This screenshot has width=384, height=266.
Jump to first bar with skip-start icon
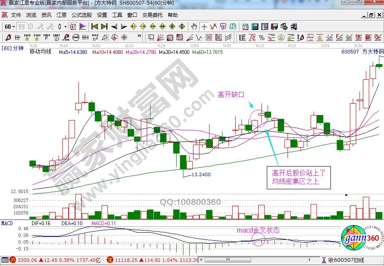(x=95, y=27)
